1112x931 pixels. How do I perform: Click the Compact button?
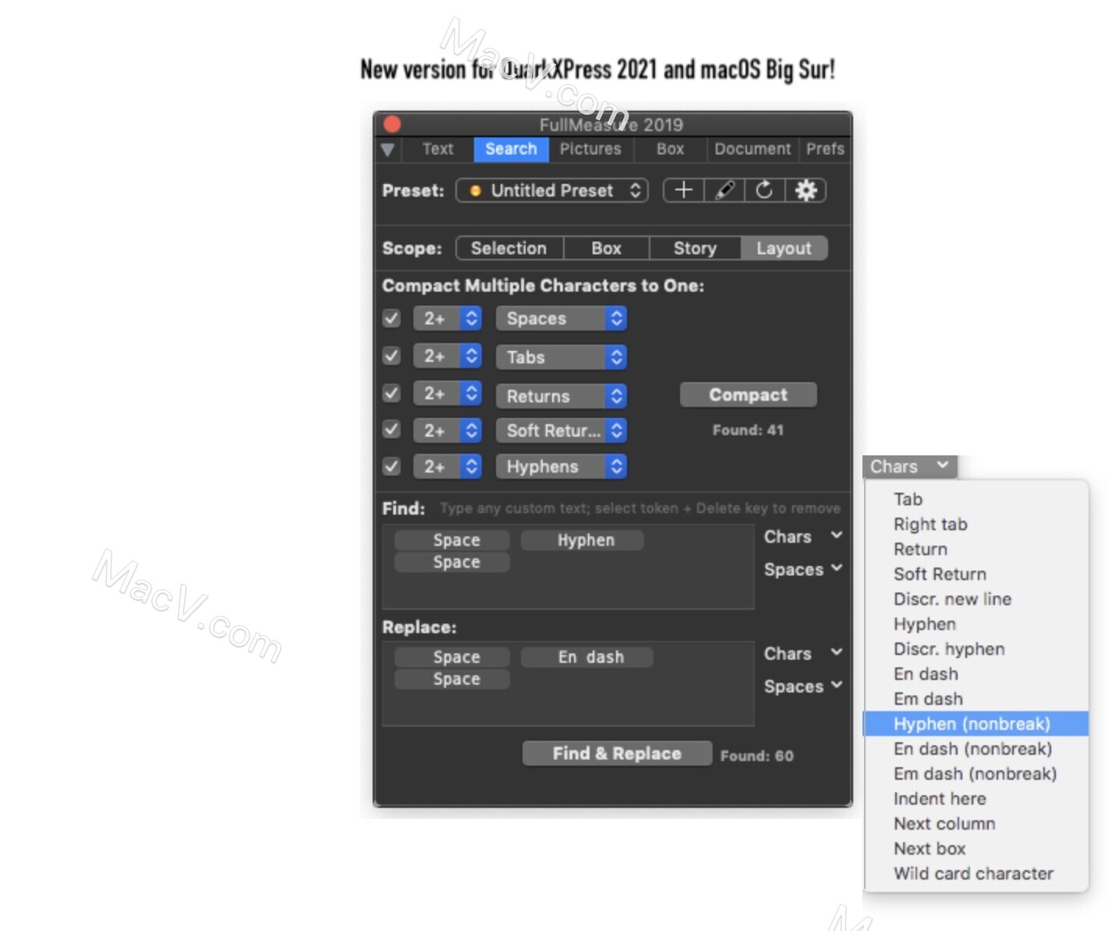pos(748,395)
